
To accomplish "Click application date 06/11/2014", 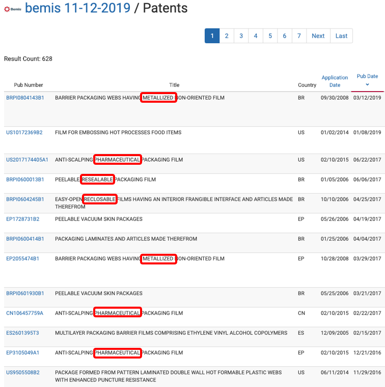I will tap(335, 372).
